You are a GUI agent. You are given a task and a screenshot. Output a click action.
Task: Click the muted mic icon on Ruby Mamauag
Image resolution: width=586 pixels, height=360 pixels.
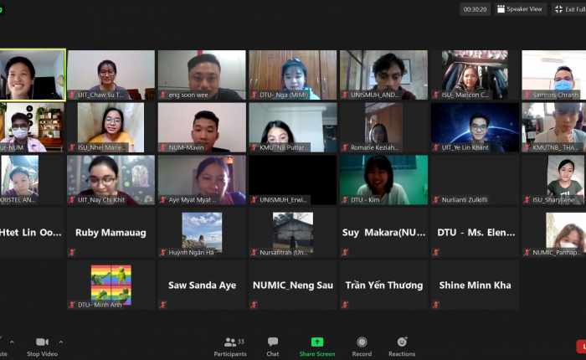(x=72, y=252)
